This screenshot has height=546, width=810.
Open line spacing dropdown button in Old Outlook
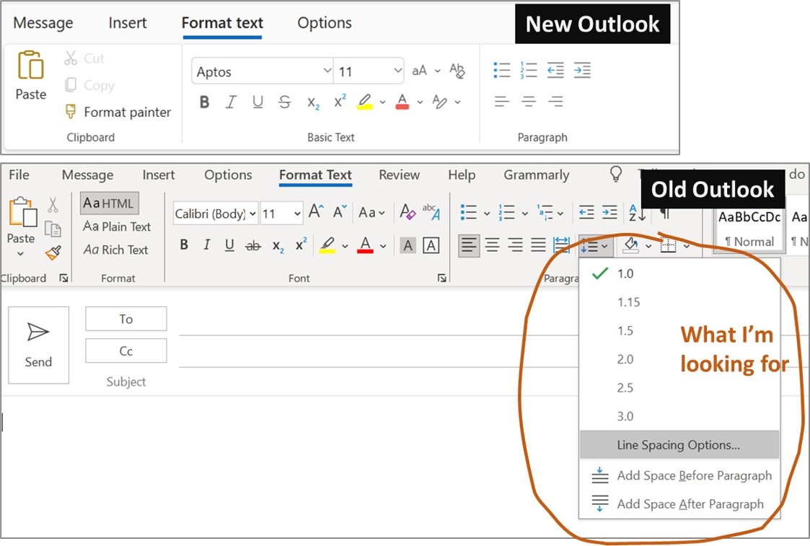point(596,246)
